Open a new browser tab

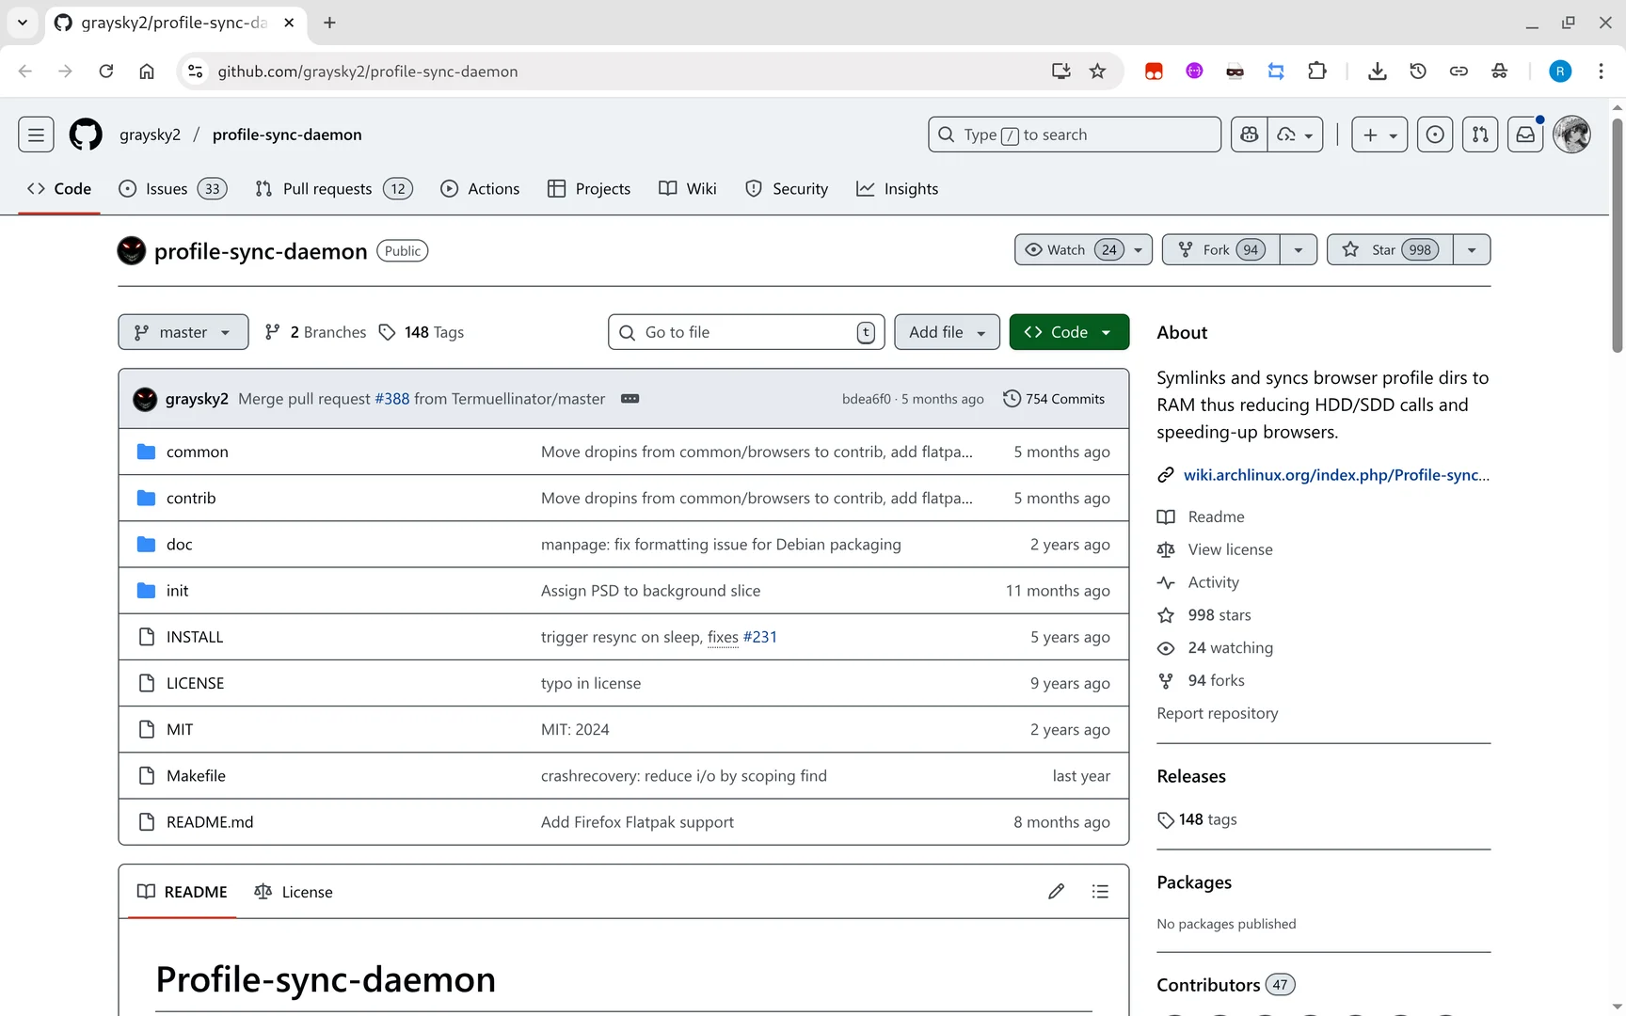(x=329, y=23)
